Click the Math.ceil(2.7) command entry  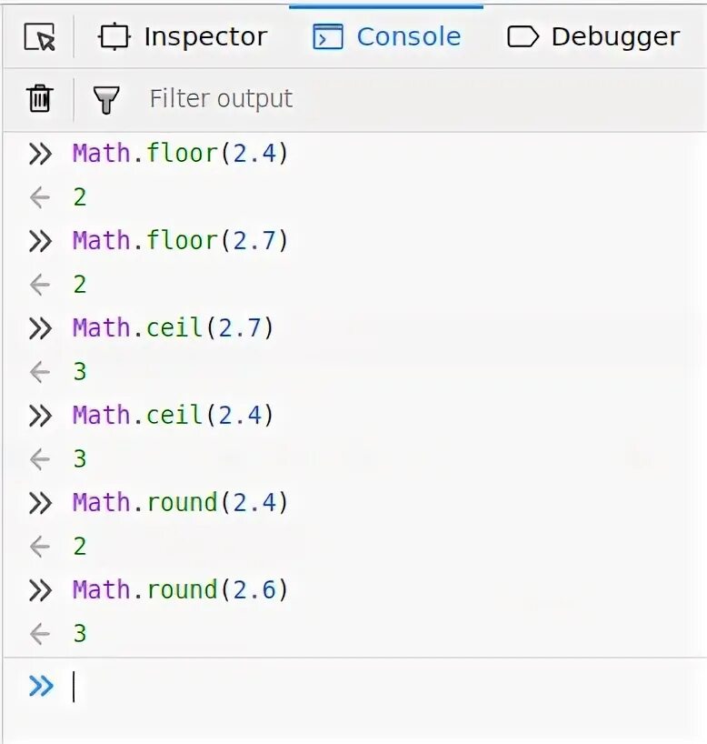[x=173, y=328]
